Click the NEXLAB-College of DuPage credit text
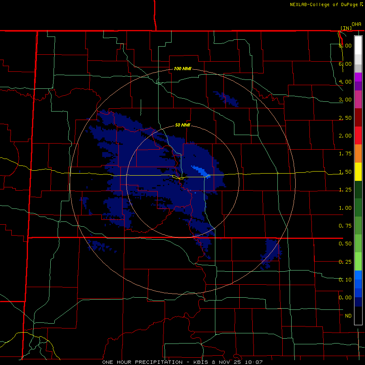This screenshot has height=365, width=365. click(324, 4)
